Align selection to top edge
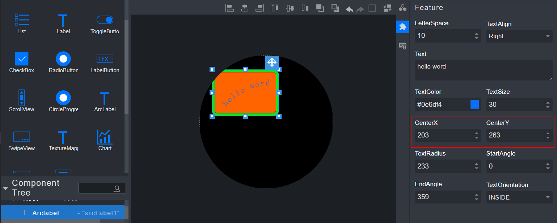Viewport: 557px width, 223px height. click(x=275, y=8)
